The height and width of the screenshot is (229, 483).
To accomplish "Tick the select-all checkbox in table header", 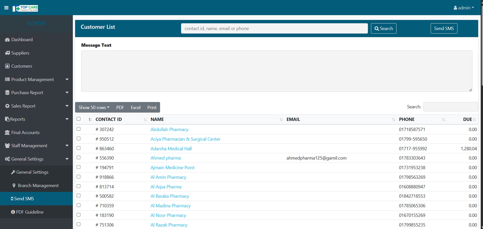I will pos(79,119).
